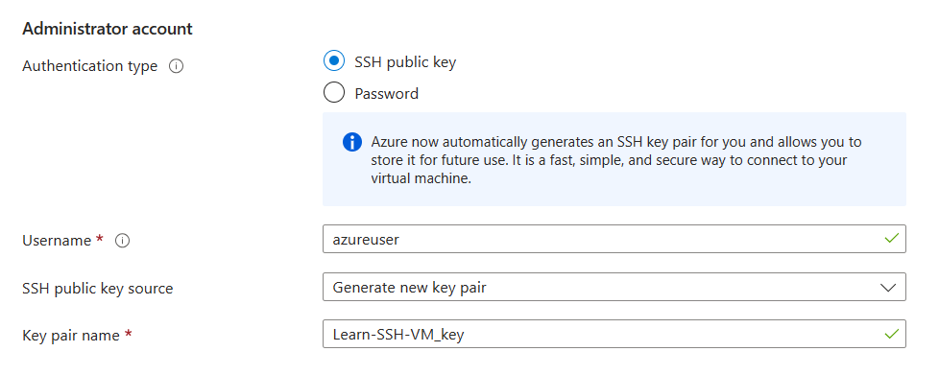Click the SSH public key source label
939x375 pixels.
click(x=98, y=289)
